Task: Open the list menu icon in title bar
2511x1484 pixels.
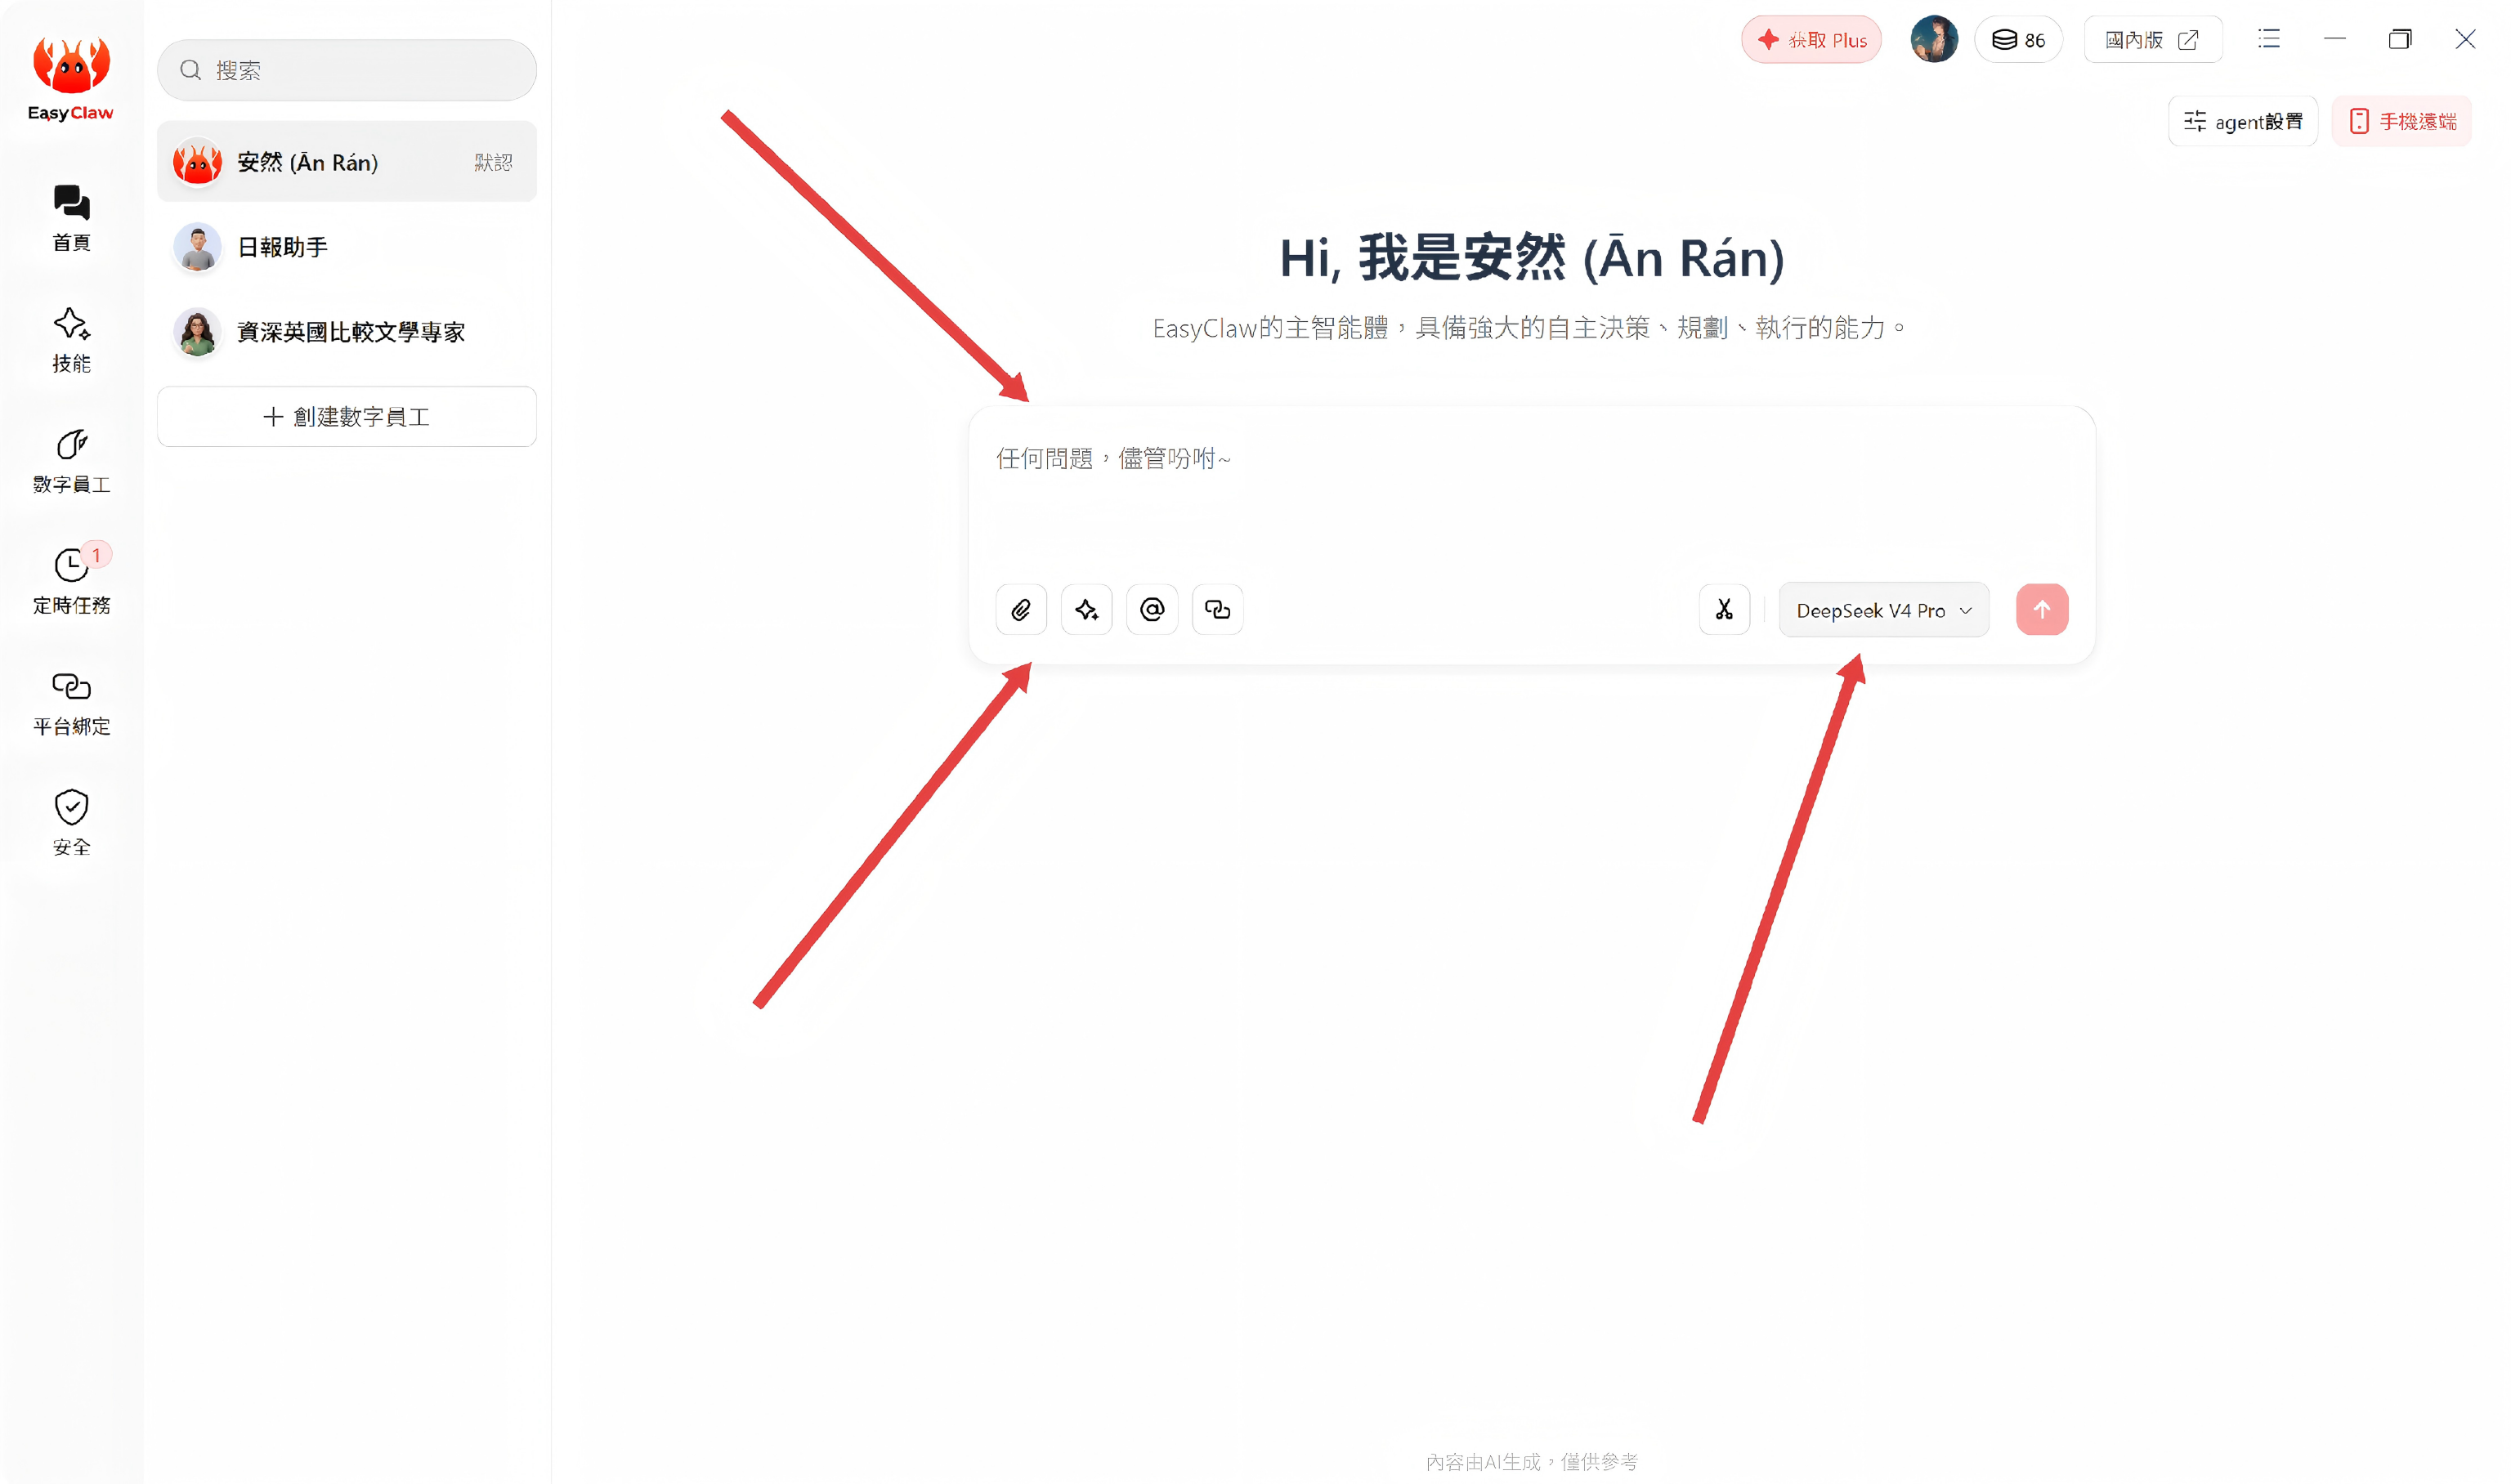Action: point(2269,39)
